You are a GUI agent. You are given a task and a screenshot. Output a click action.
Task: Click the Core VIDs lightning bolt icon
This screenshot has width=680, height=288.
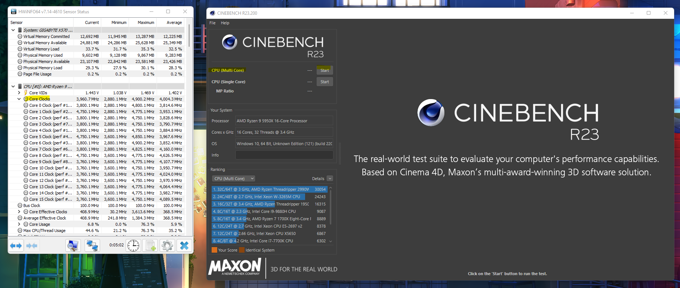[x=26, y=93]
